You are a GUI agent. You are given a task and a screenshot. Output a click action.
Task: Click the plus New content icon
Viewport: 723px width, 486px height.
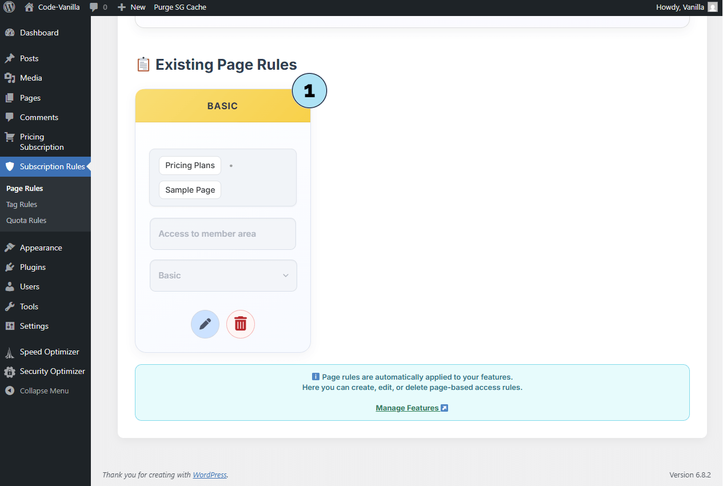[121, 7]
